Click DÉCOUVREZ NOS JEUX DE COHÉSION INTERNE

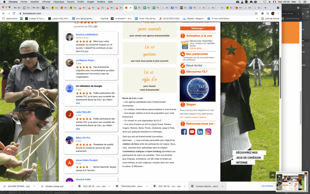248,158
